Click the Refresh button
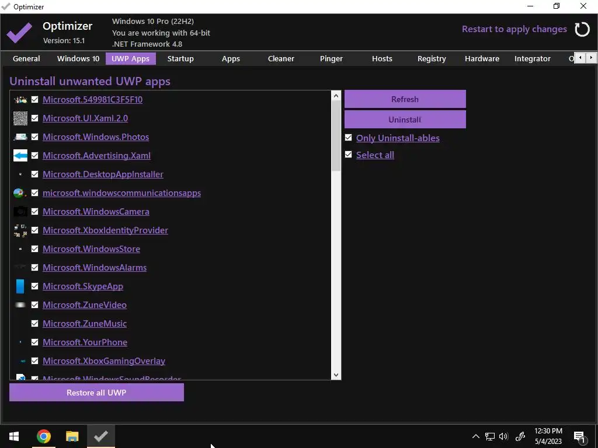Image resolution: width=598 pixels, height=448 pixels. [405, 99]
